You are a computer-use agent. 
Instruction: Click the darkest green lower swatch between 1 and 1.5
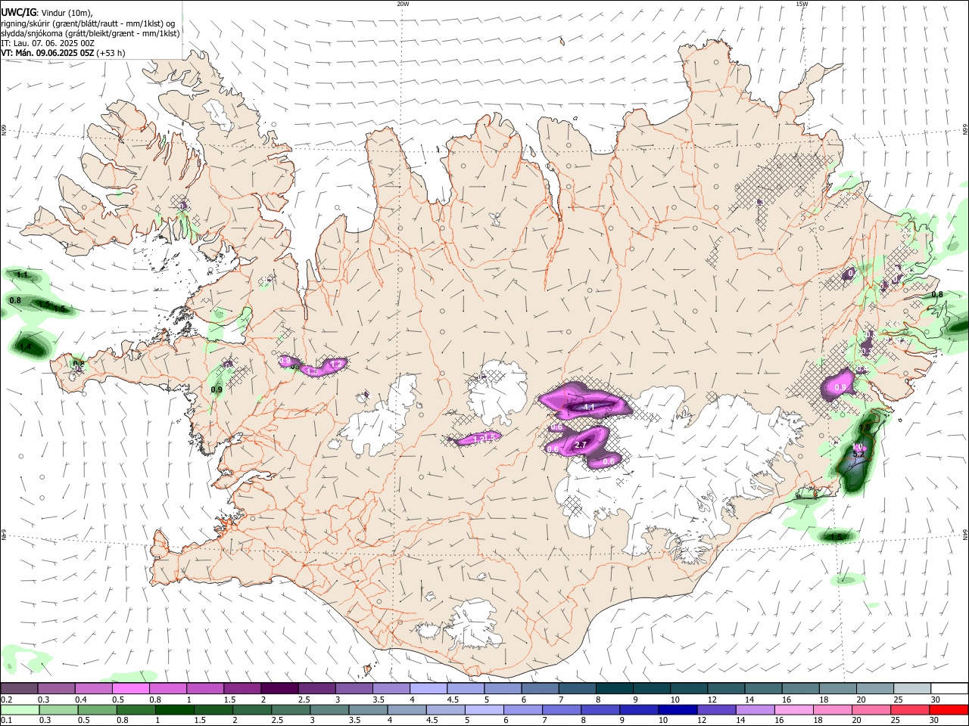pyautogui.click(x=175, y=709)
